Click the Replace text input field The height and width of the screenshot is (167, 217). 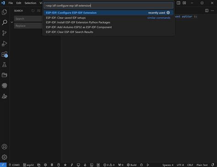tap(28, 26)
